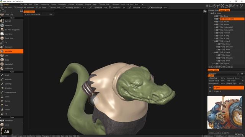245x137 pixels.
Task: Collapse the Root node in Sculpt Tree
Action: (209, 13)
